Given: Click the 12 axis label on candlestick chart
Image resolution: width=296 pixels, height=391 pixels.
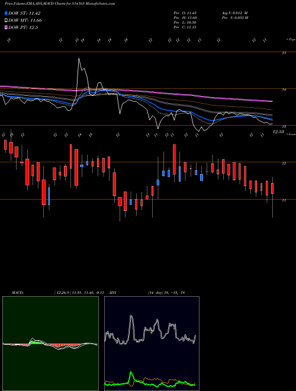Looking at the screenshot, I should pos(284,164).
